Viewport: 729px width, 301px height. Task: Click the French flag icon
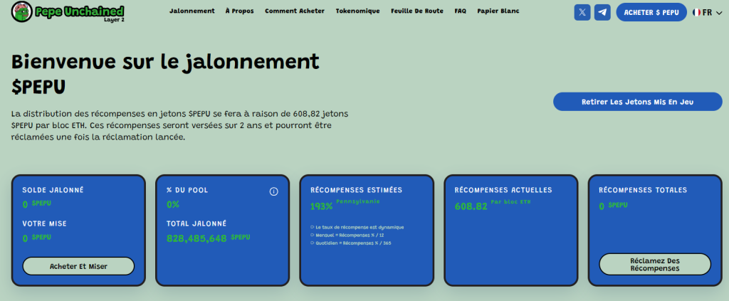point(696,13)
